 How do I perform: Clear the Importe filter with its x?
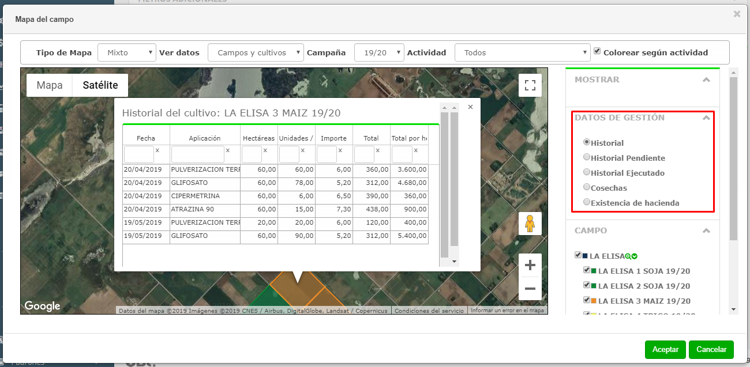click(x=340, y=150)
